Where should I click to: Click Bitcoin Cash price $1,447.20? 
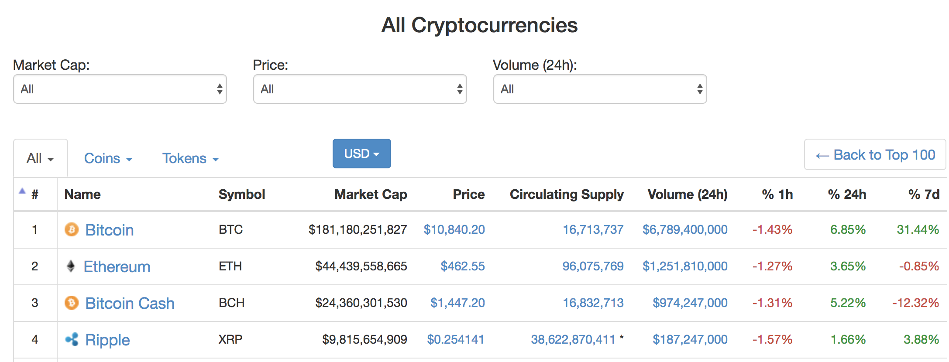[457, 303]
